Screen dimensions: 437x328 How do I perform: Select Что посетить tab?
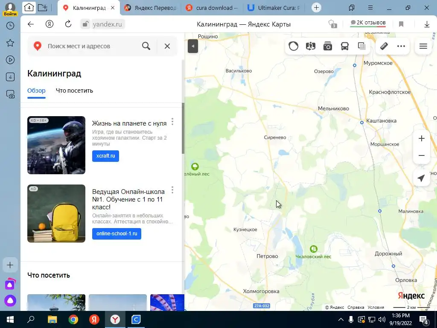[74, 91]
